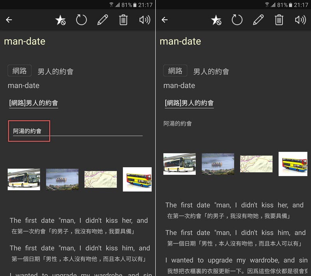Tap the trash delete icon in the right screen
The height and width of the screenshot is (276, 311).
tap(279, 20)
